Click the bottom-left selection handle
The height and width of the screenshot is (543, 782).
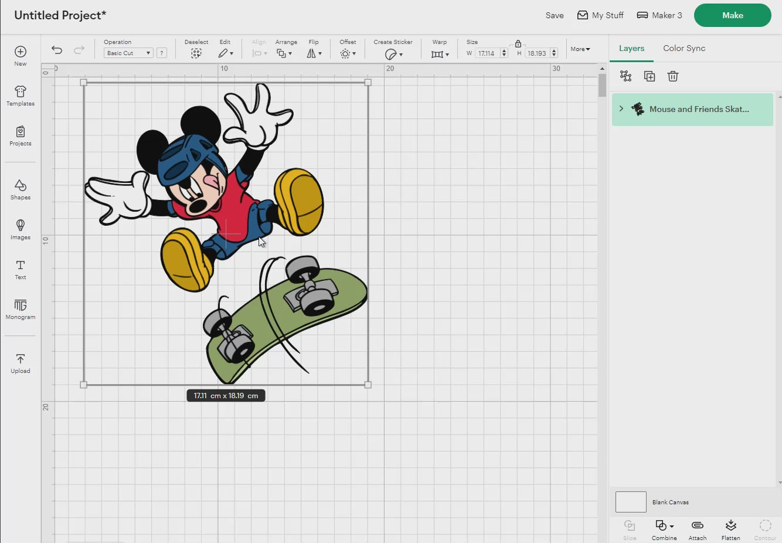click(x=83, y=385)
